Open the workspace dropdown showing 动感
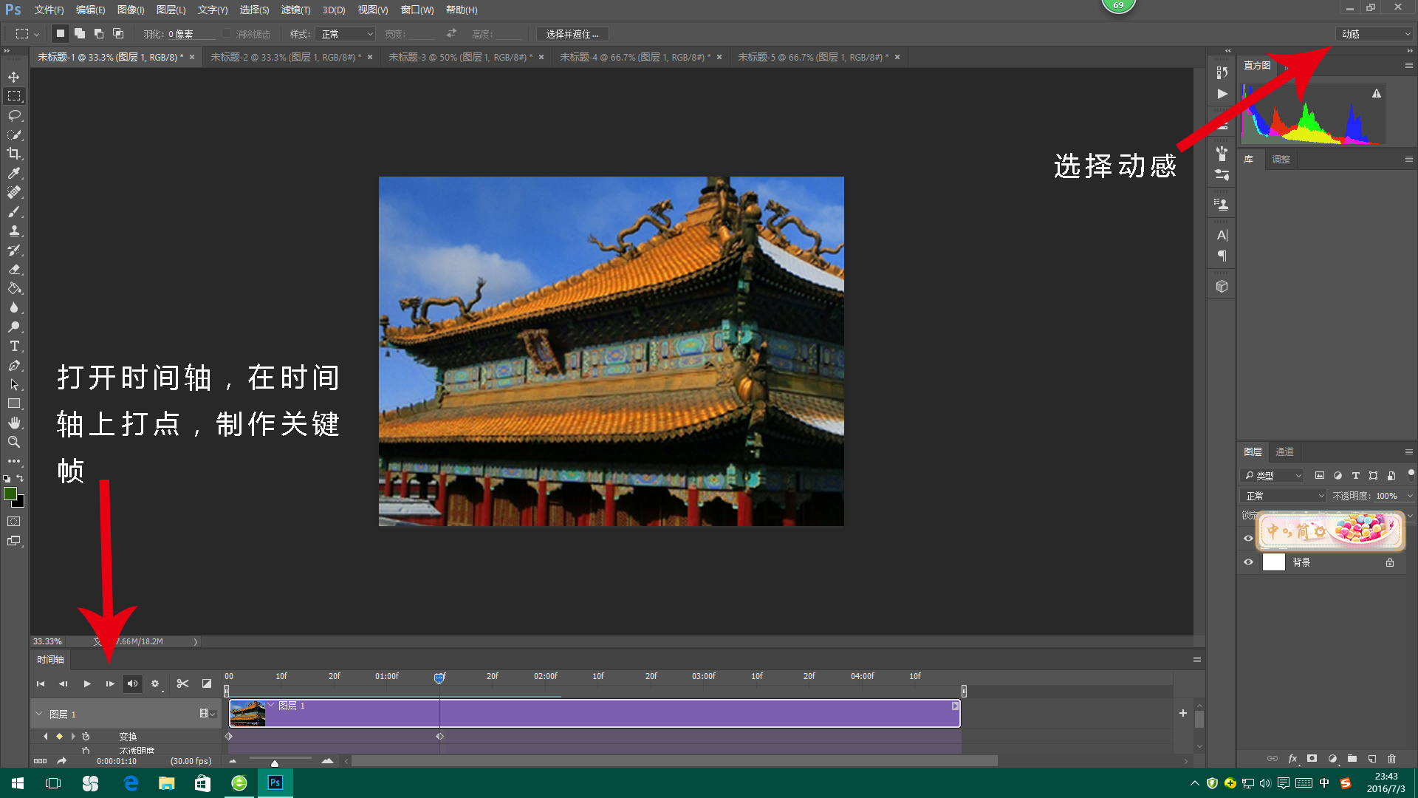The height and width of the screenshot is (798, 1418). [x=1376, y=34]
